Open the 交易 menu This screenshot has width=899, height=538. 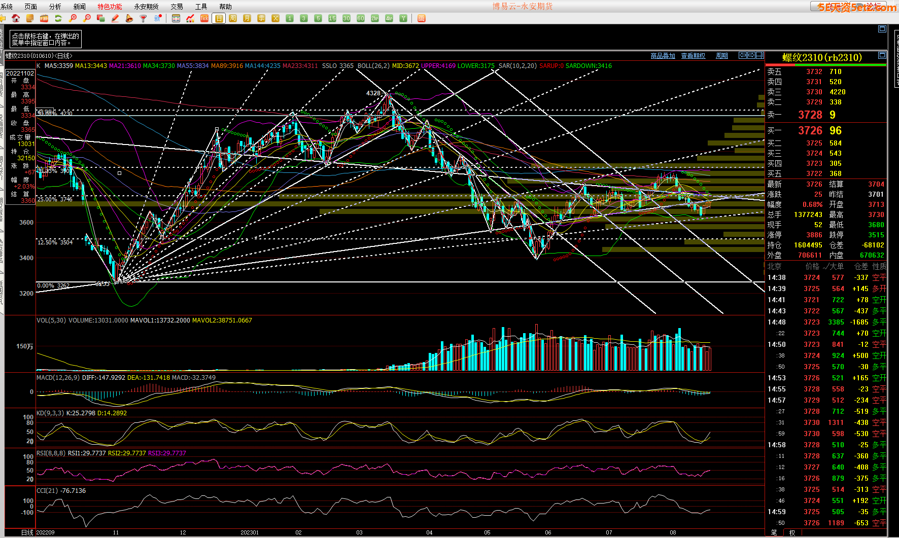click(177, 7)
